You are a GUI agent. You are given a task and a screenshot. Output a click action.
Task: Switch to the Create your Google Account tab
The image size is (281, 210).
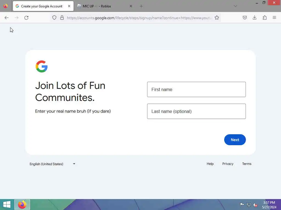[43, 6]
